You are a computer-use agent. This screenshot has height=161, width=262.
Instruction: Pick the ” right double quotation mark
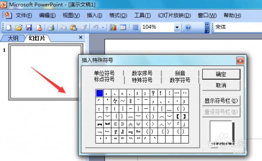(123, 139)
